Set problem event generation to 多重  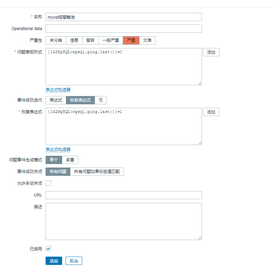70,160
